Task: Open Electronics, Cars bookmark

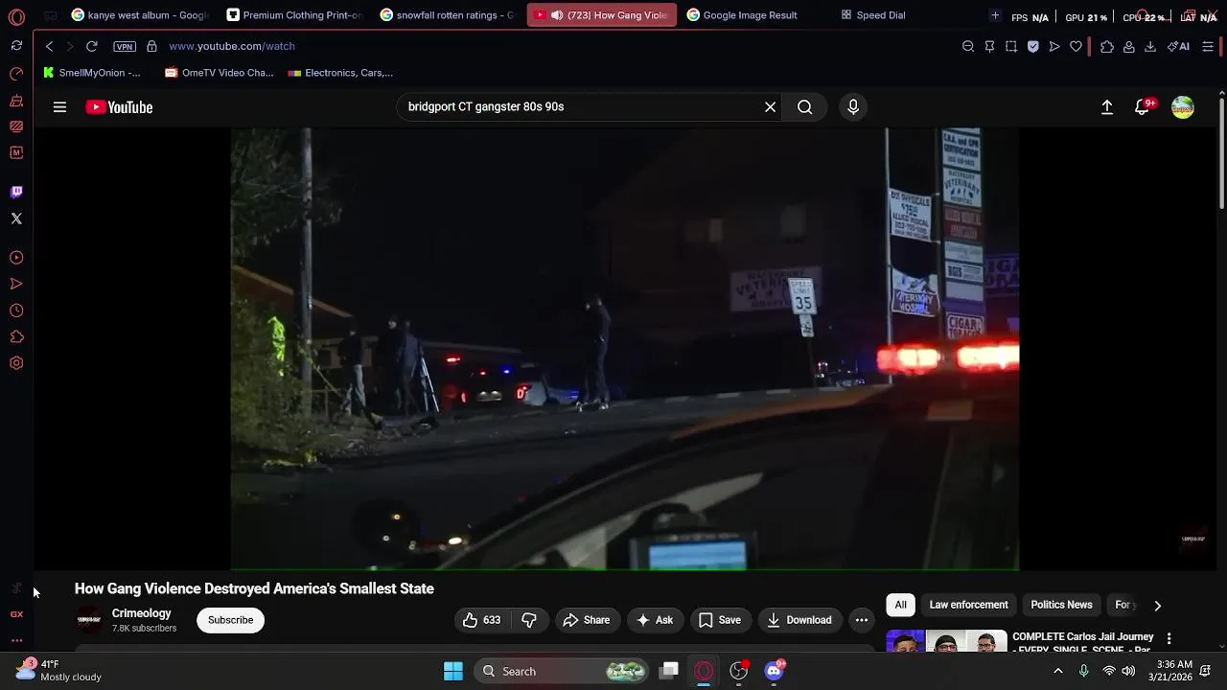Action: pos(340,73)
